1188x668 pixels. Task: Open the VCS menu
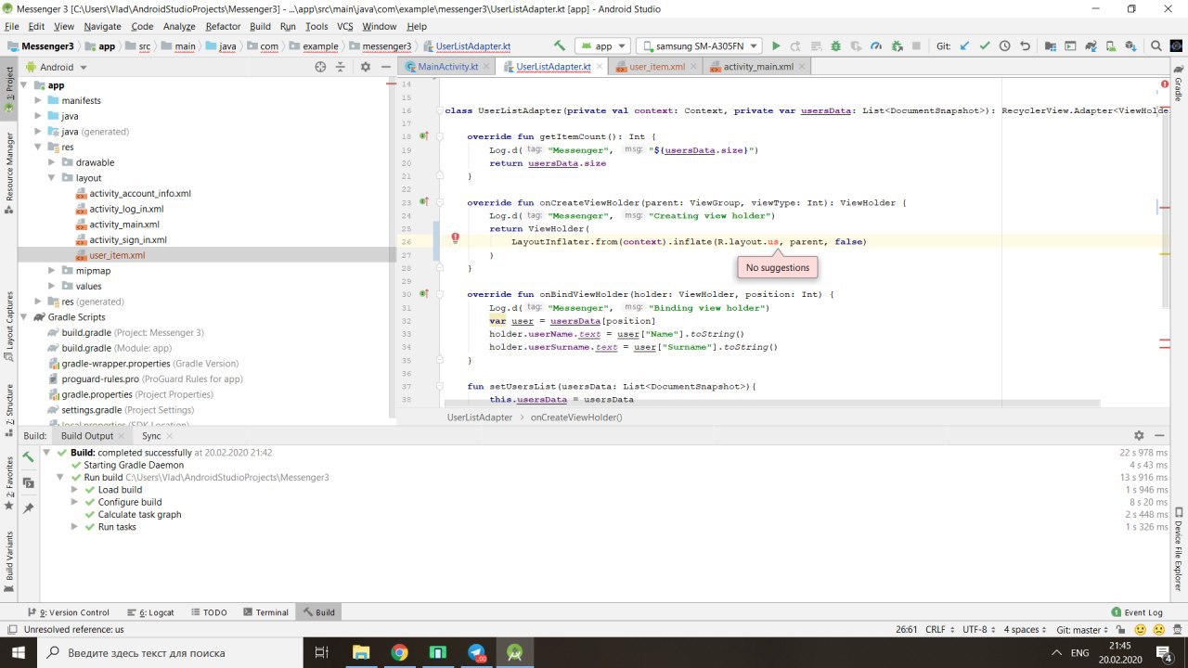pyautogui.click(x=344, y=27)
